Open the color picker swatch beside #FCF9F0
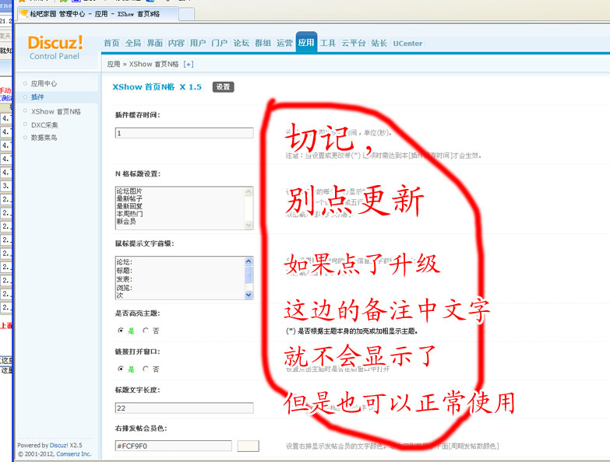 (x=249, y=446)
